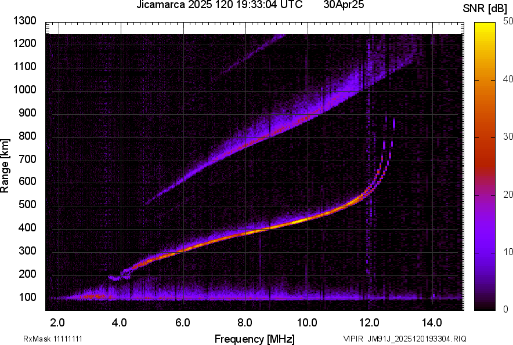
Task: Click range tick label 700
Action: [27, 159]
